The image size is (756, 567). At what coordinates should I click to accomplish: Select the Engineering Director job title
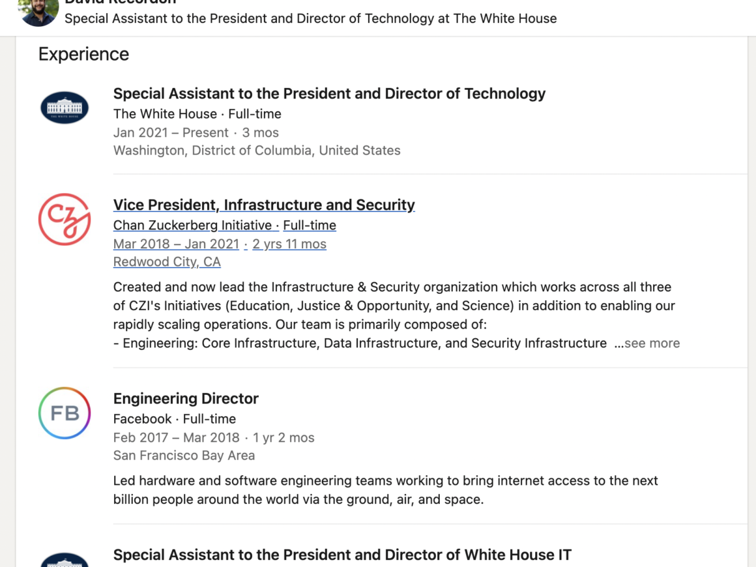pos(186,399)
